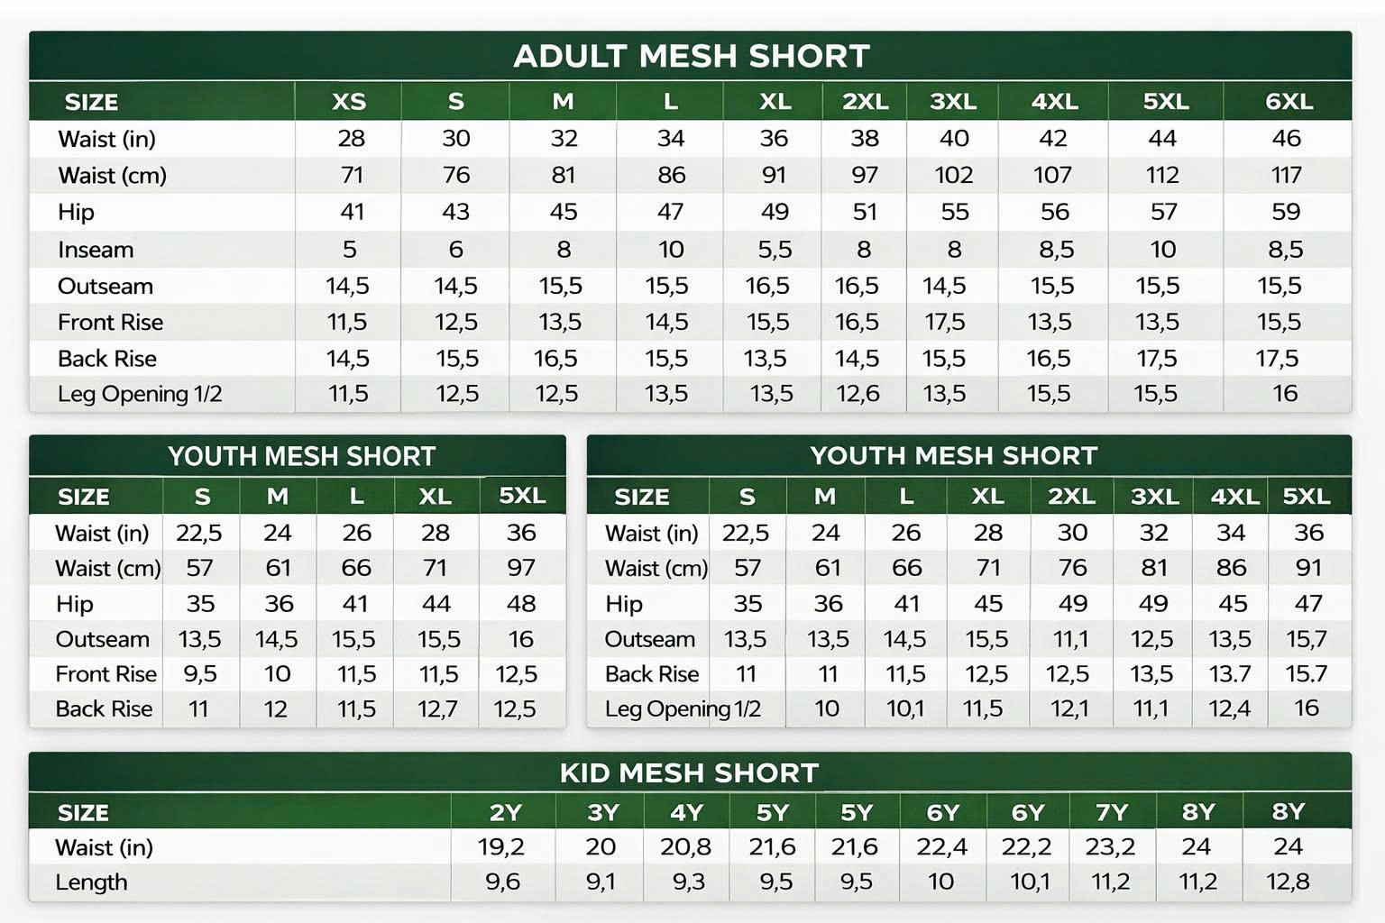Click the 4XL column header in youth table

[1234, 497]
